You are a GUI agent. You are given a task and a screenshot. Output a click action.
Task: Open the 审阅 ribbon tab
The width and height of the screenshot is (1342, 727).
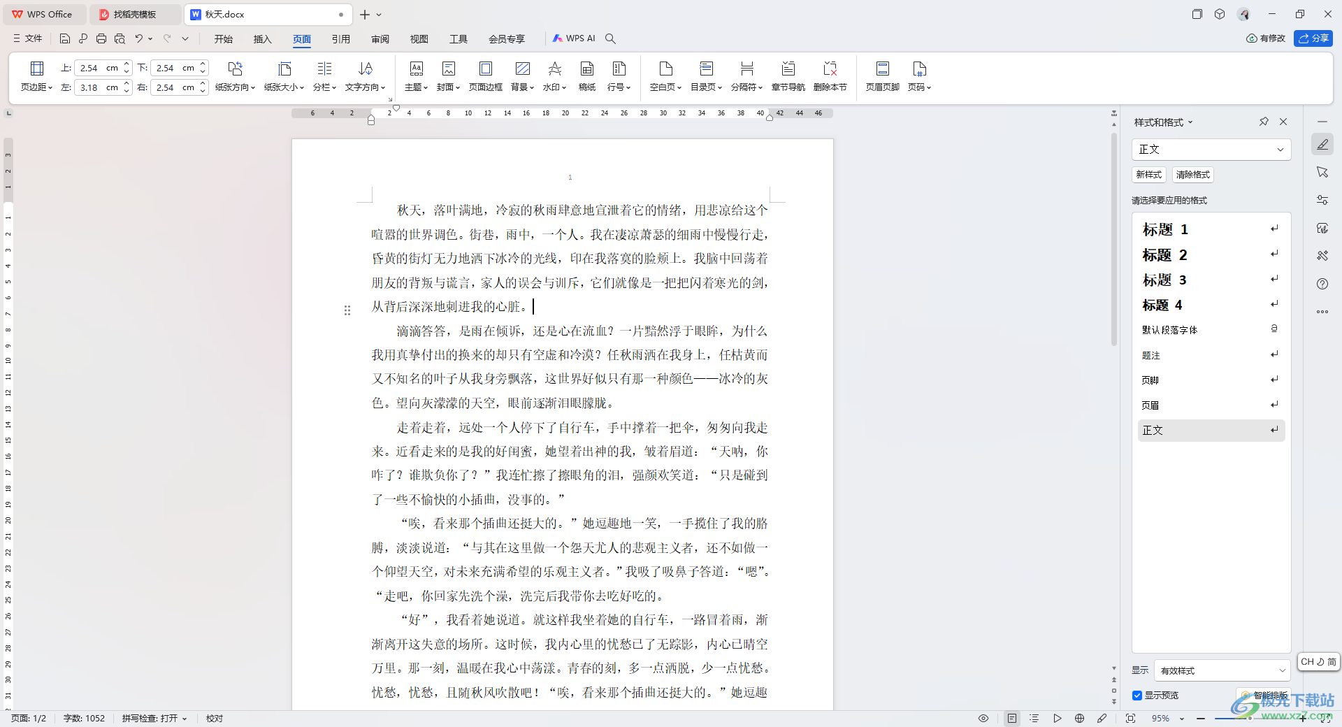point(380,39)
